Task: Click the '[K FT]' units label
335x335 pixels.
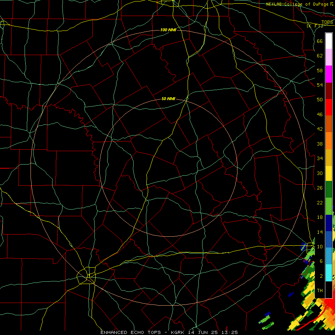Action: click(315, 26)
